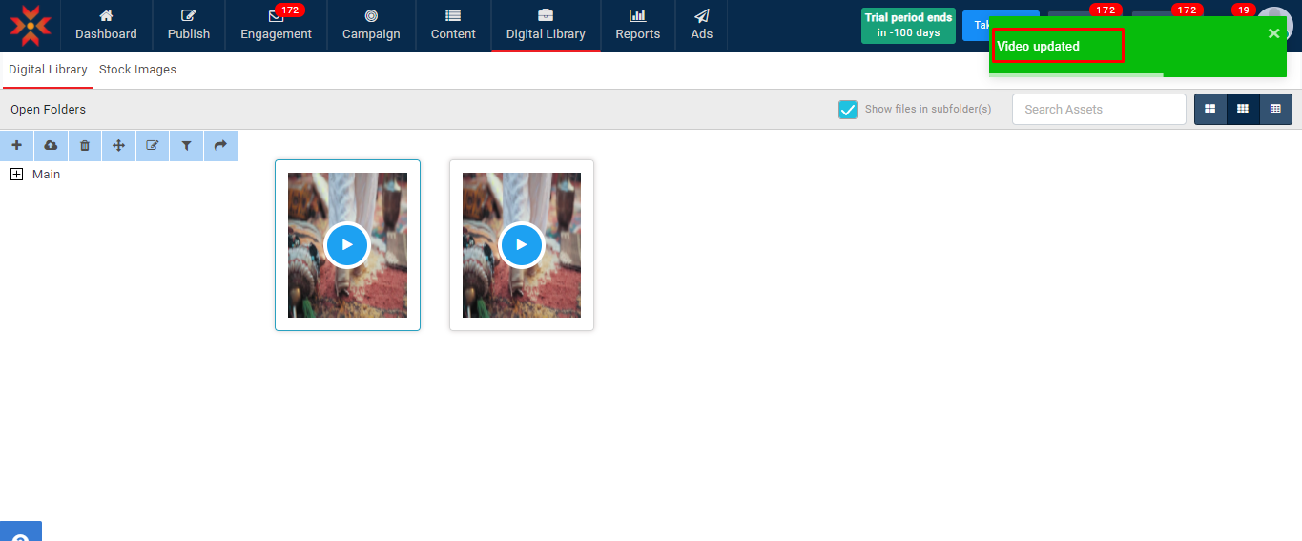Image resolution: width=1302 pixels, height=541 pixels.
Task: Switch to table list view
Action: tap(1275, 110)
